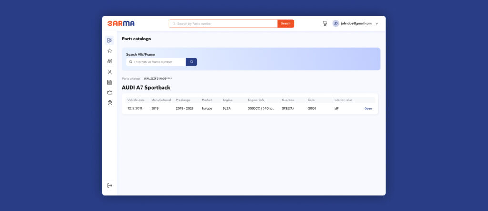Focus the Search by Parts number field
Viewport: 488px width, 211px height.
click(x=224, y=23)
